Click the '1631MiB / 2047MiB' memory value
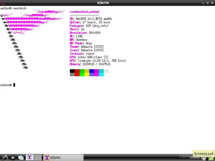The height and width of the screenshot is (161, 215). pos(96,64)
